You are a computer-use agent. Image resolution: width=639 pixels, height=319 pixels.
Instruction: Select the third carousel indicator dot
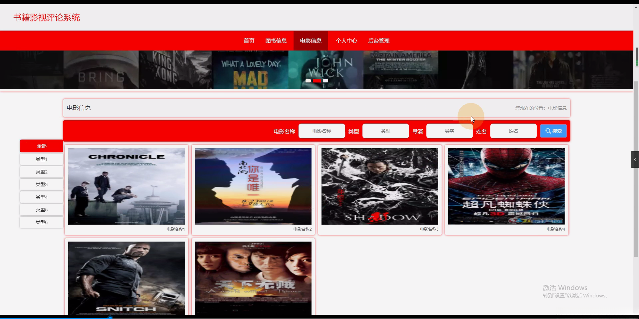click(325, 81)
